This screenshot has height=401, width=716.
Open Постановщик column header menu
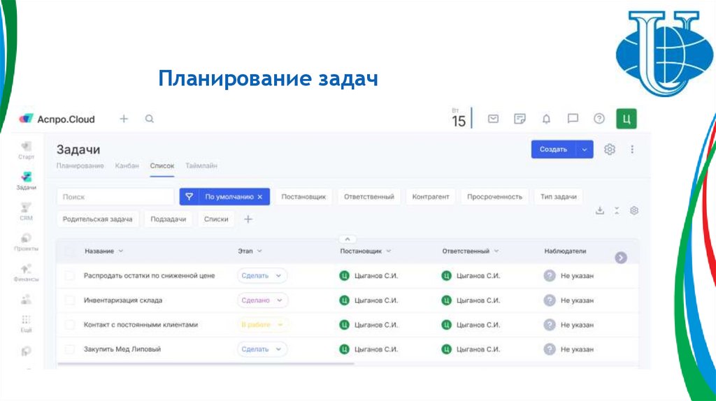tap(389, 251)
